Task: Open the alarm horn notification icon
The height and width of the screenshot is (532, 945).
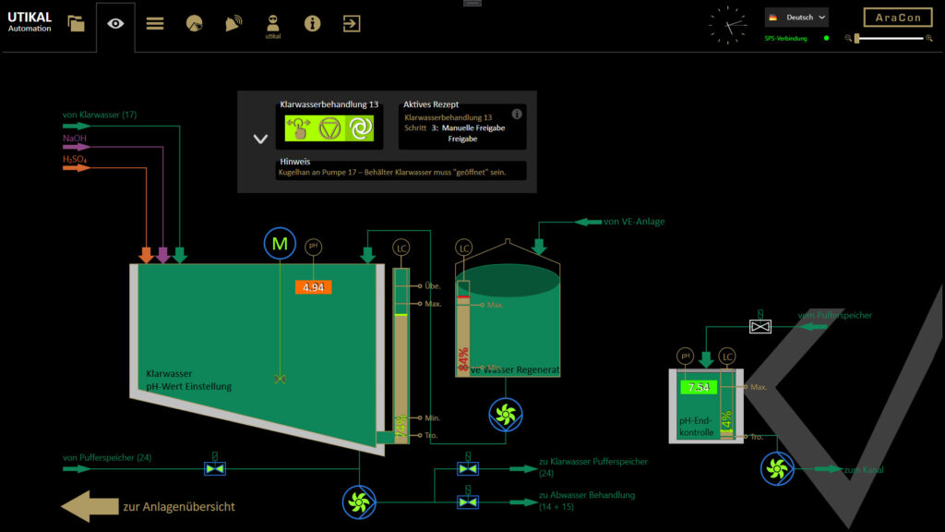Action: (x=233, y=25)
